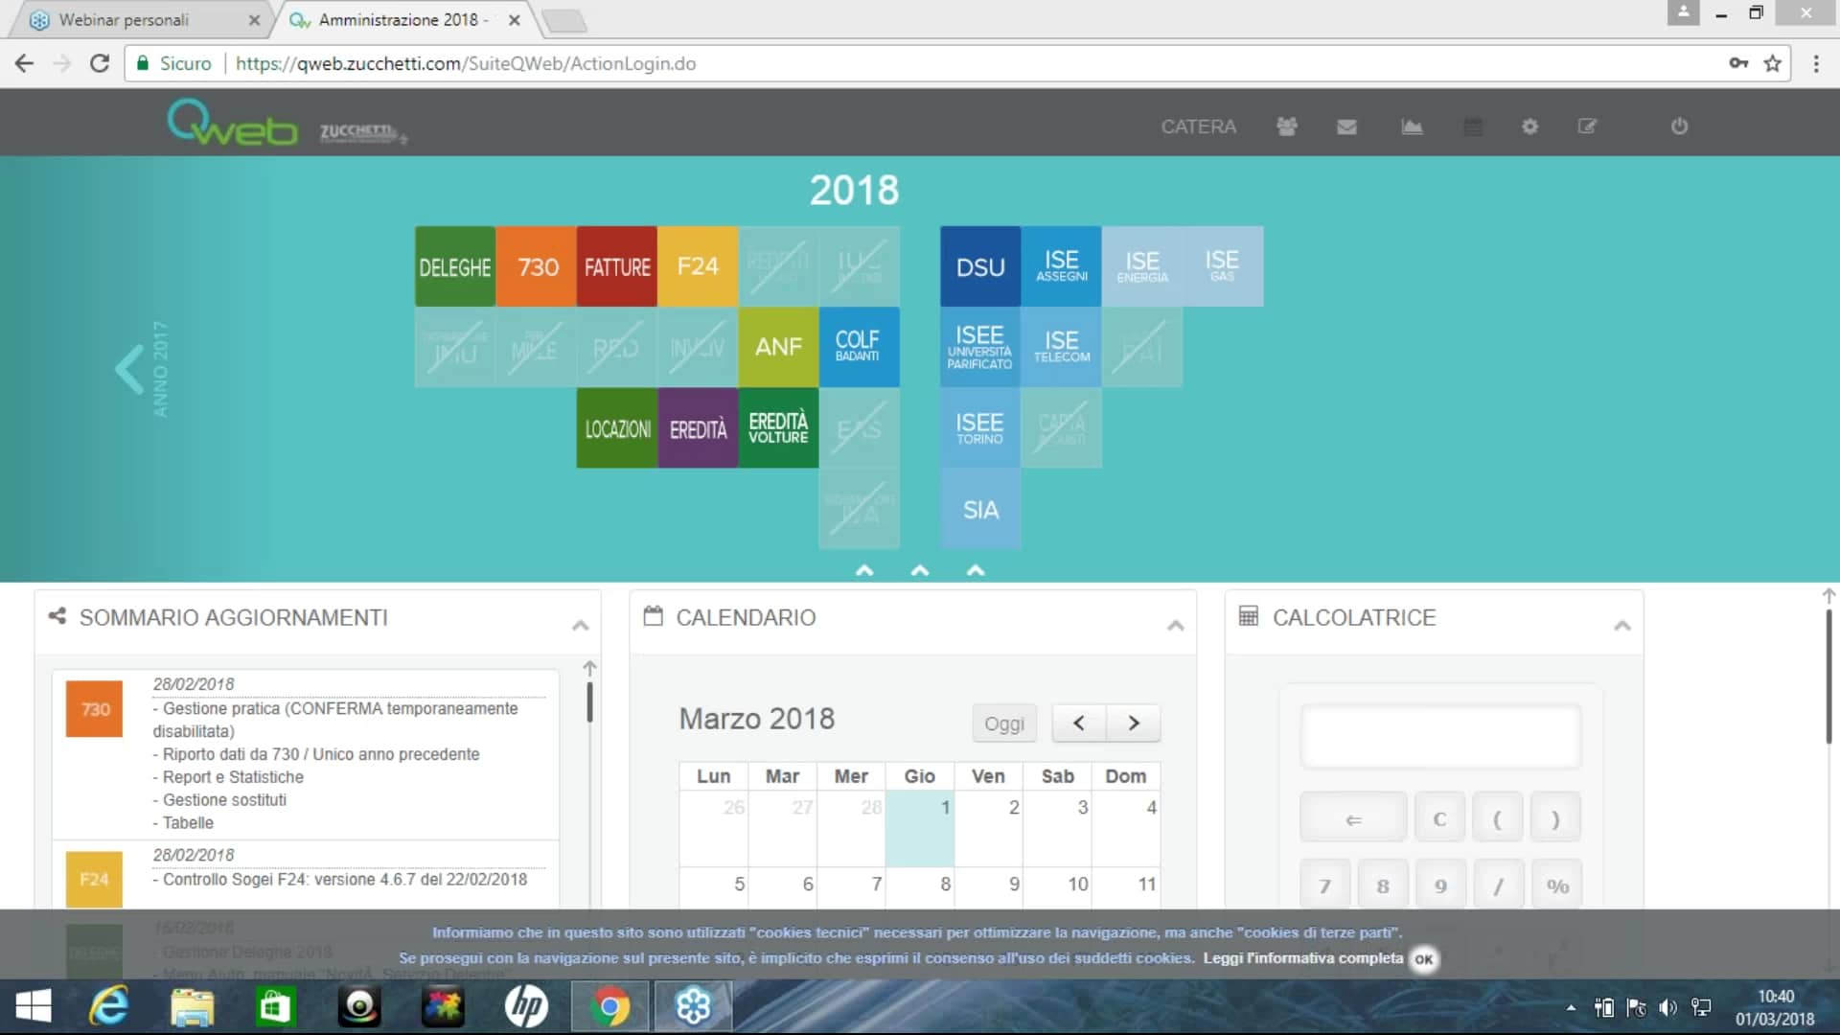Open the mail envelope icon in top bar
This screenshot has height=1035, width=1840.
[1346, 126]
